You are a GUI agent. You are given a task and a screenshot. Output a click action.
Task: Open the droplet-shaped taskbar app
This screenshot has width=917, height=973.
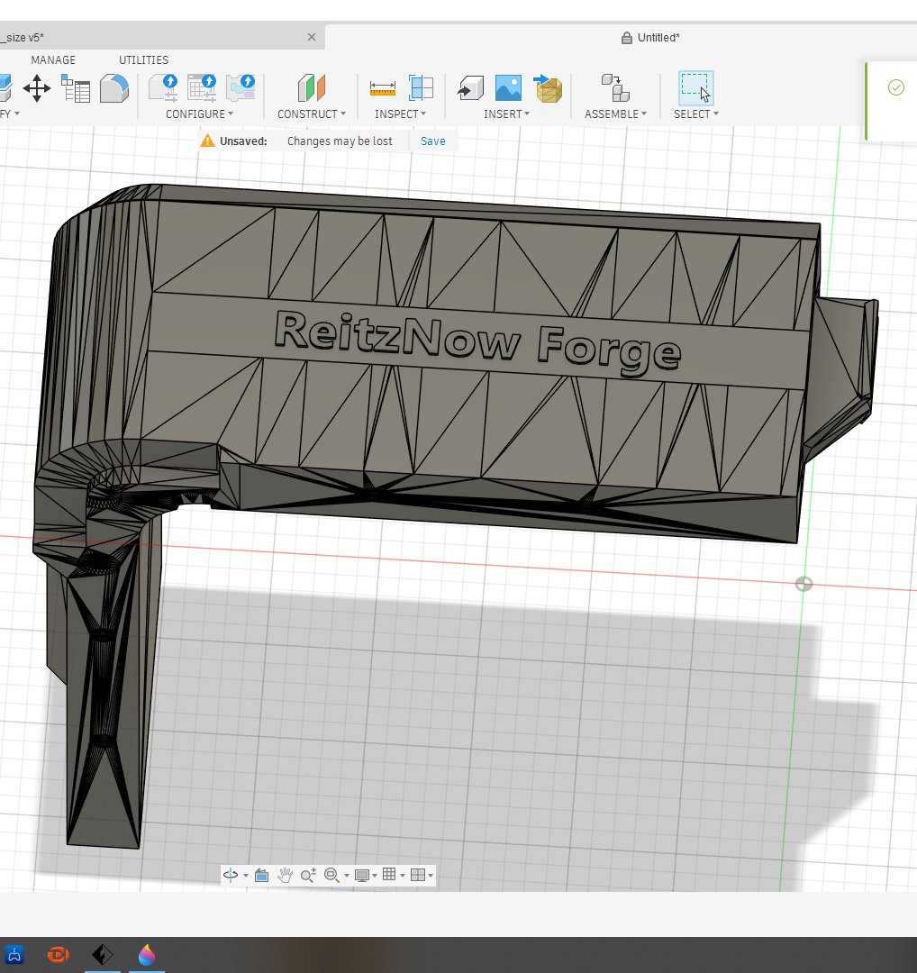pos(147,954)
